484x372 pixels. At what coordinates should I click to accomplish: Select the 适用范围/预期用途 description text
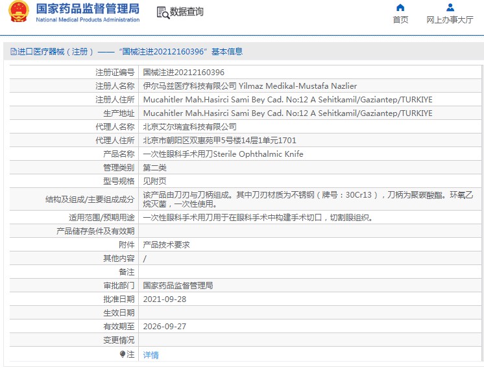[x=258, y=218]
